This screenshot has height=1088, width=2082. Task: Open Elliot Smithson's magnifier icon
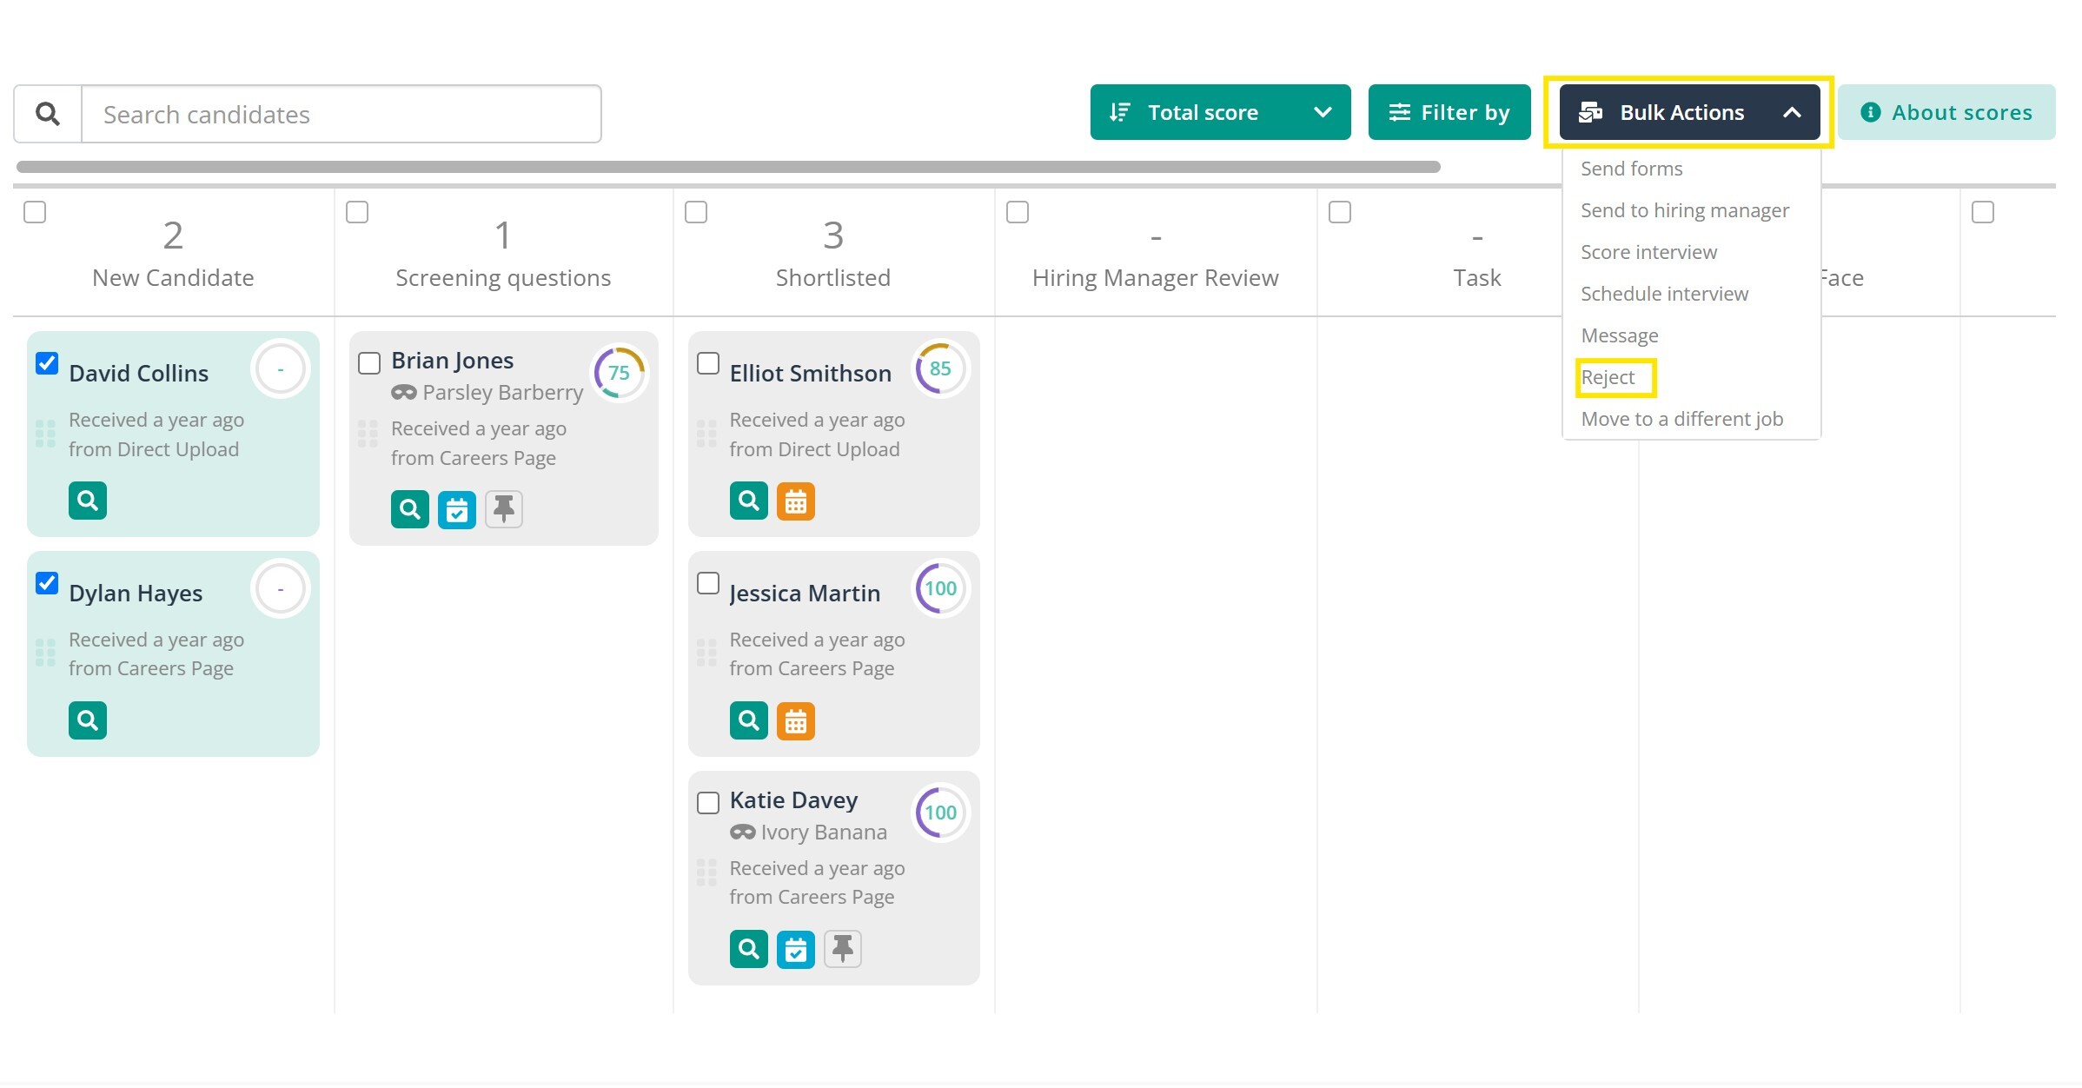pyautogui.click(x=749, y=501)
